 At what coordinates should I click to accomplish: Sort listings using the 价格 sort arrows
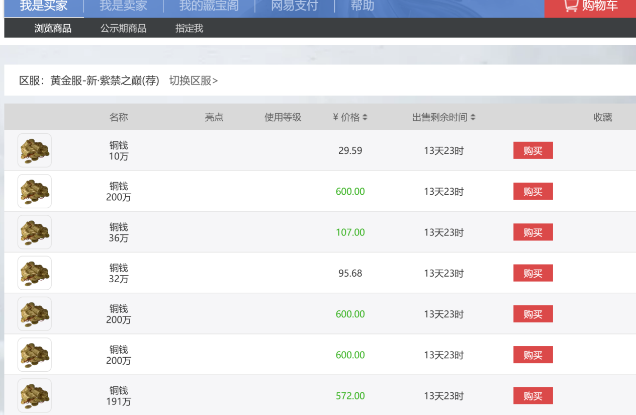(365, 117)
